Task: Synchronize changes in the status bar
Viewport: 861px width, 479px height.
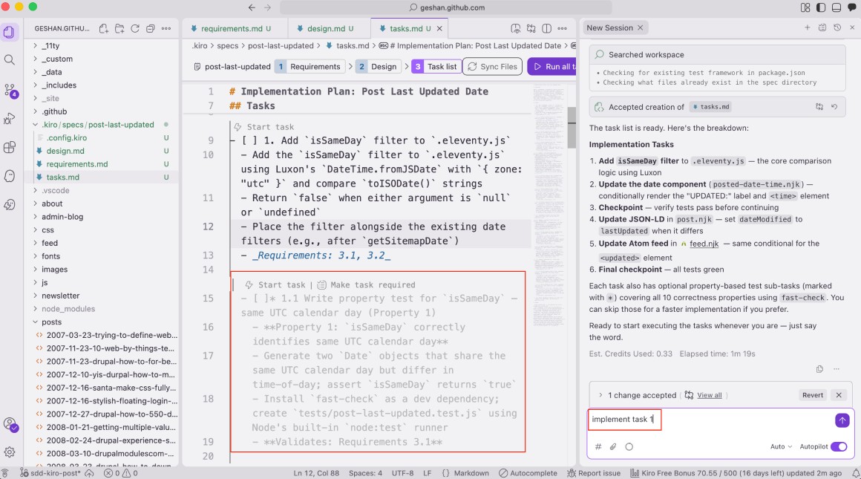Action: [x=89, y=473]
